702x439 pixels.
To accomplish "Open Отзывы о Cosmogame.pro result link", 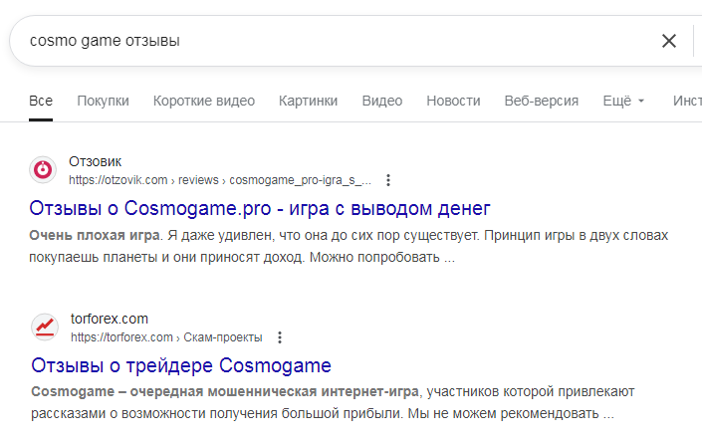I will (x=260, y=208).
